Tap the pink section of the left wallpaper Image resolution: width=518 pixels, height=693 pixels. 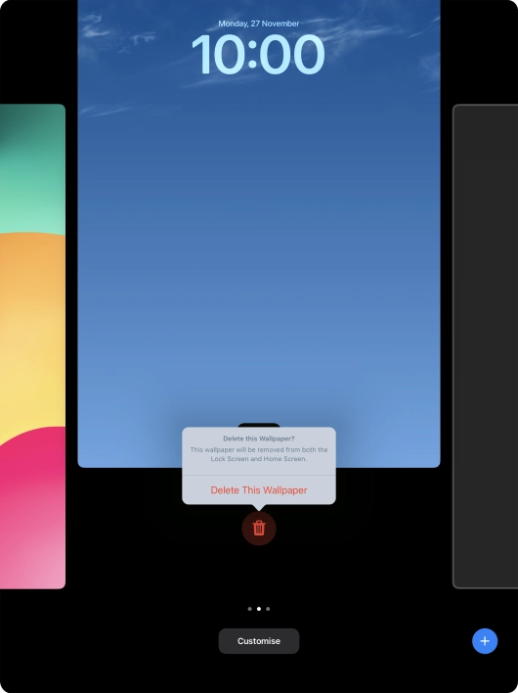point(32,508)
